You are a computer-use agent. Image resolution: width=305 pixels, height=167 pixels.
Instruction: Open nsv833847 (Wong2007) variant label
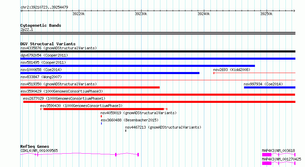41,77
